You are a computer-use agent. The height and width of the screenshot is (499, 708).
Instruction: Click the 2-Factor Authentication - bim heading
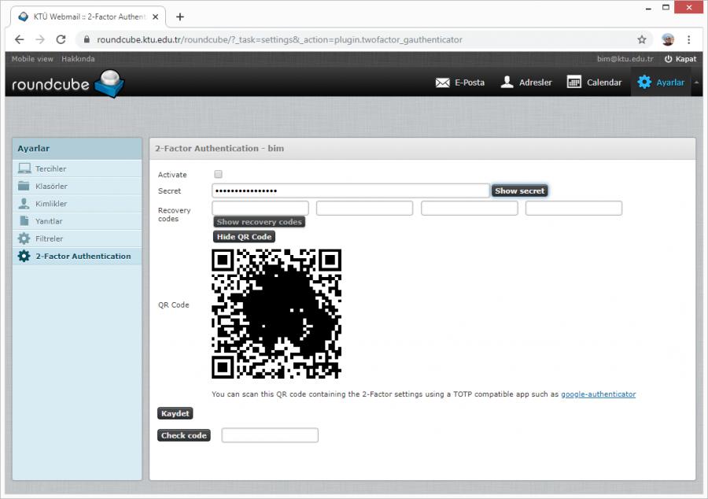point(219,149)
